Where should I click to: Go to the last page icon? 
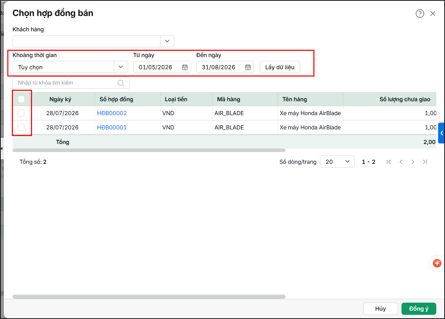coord(425,162)
